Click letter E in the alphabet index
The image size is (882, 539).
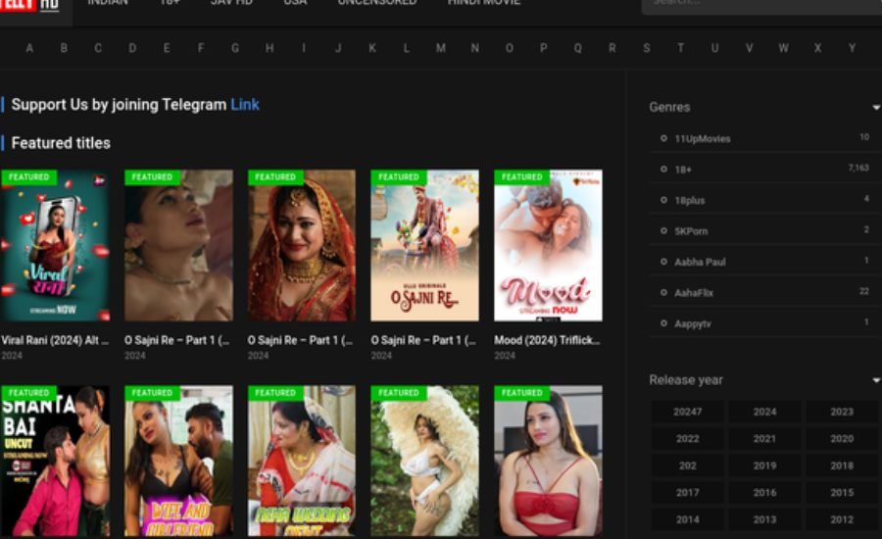[167, 48]
